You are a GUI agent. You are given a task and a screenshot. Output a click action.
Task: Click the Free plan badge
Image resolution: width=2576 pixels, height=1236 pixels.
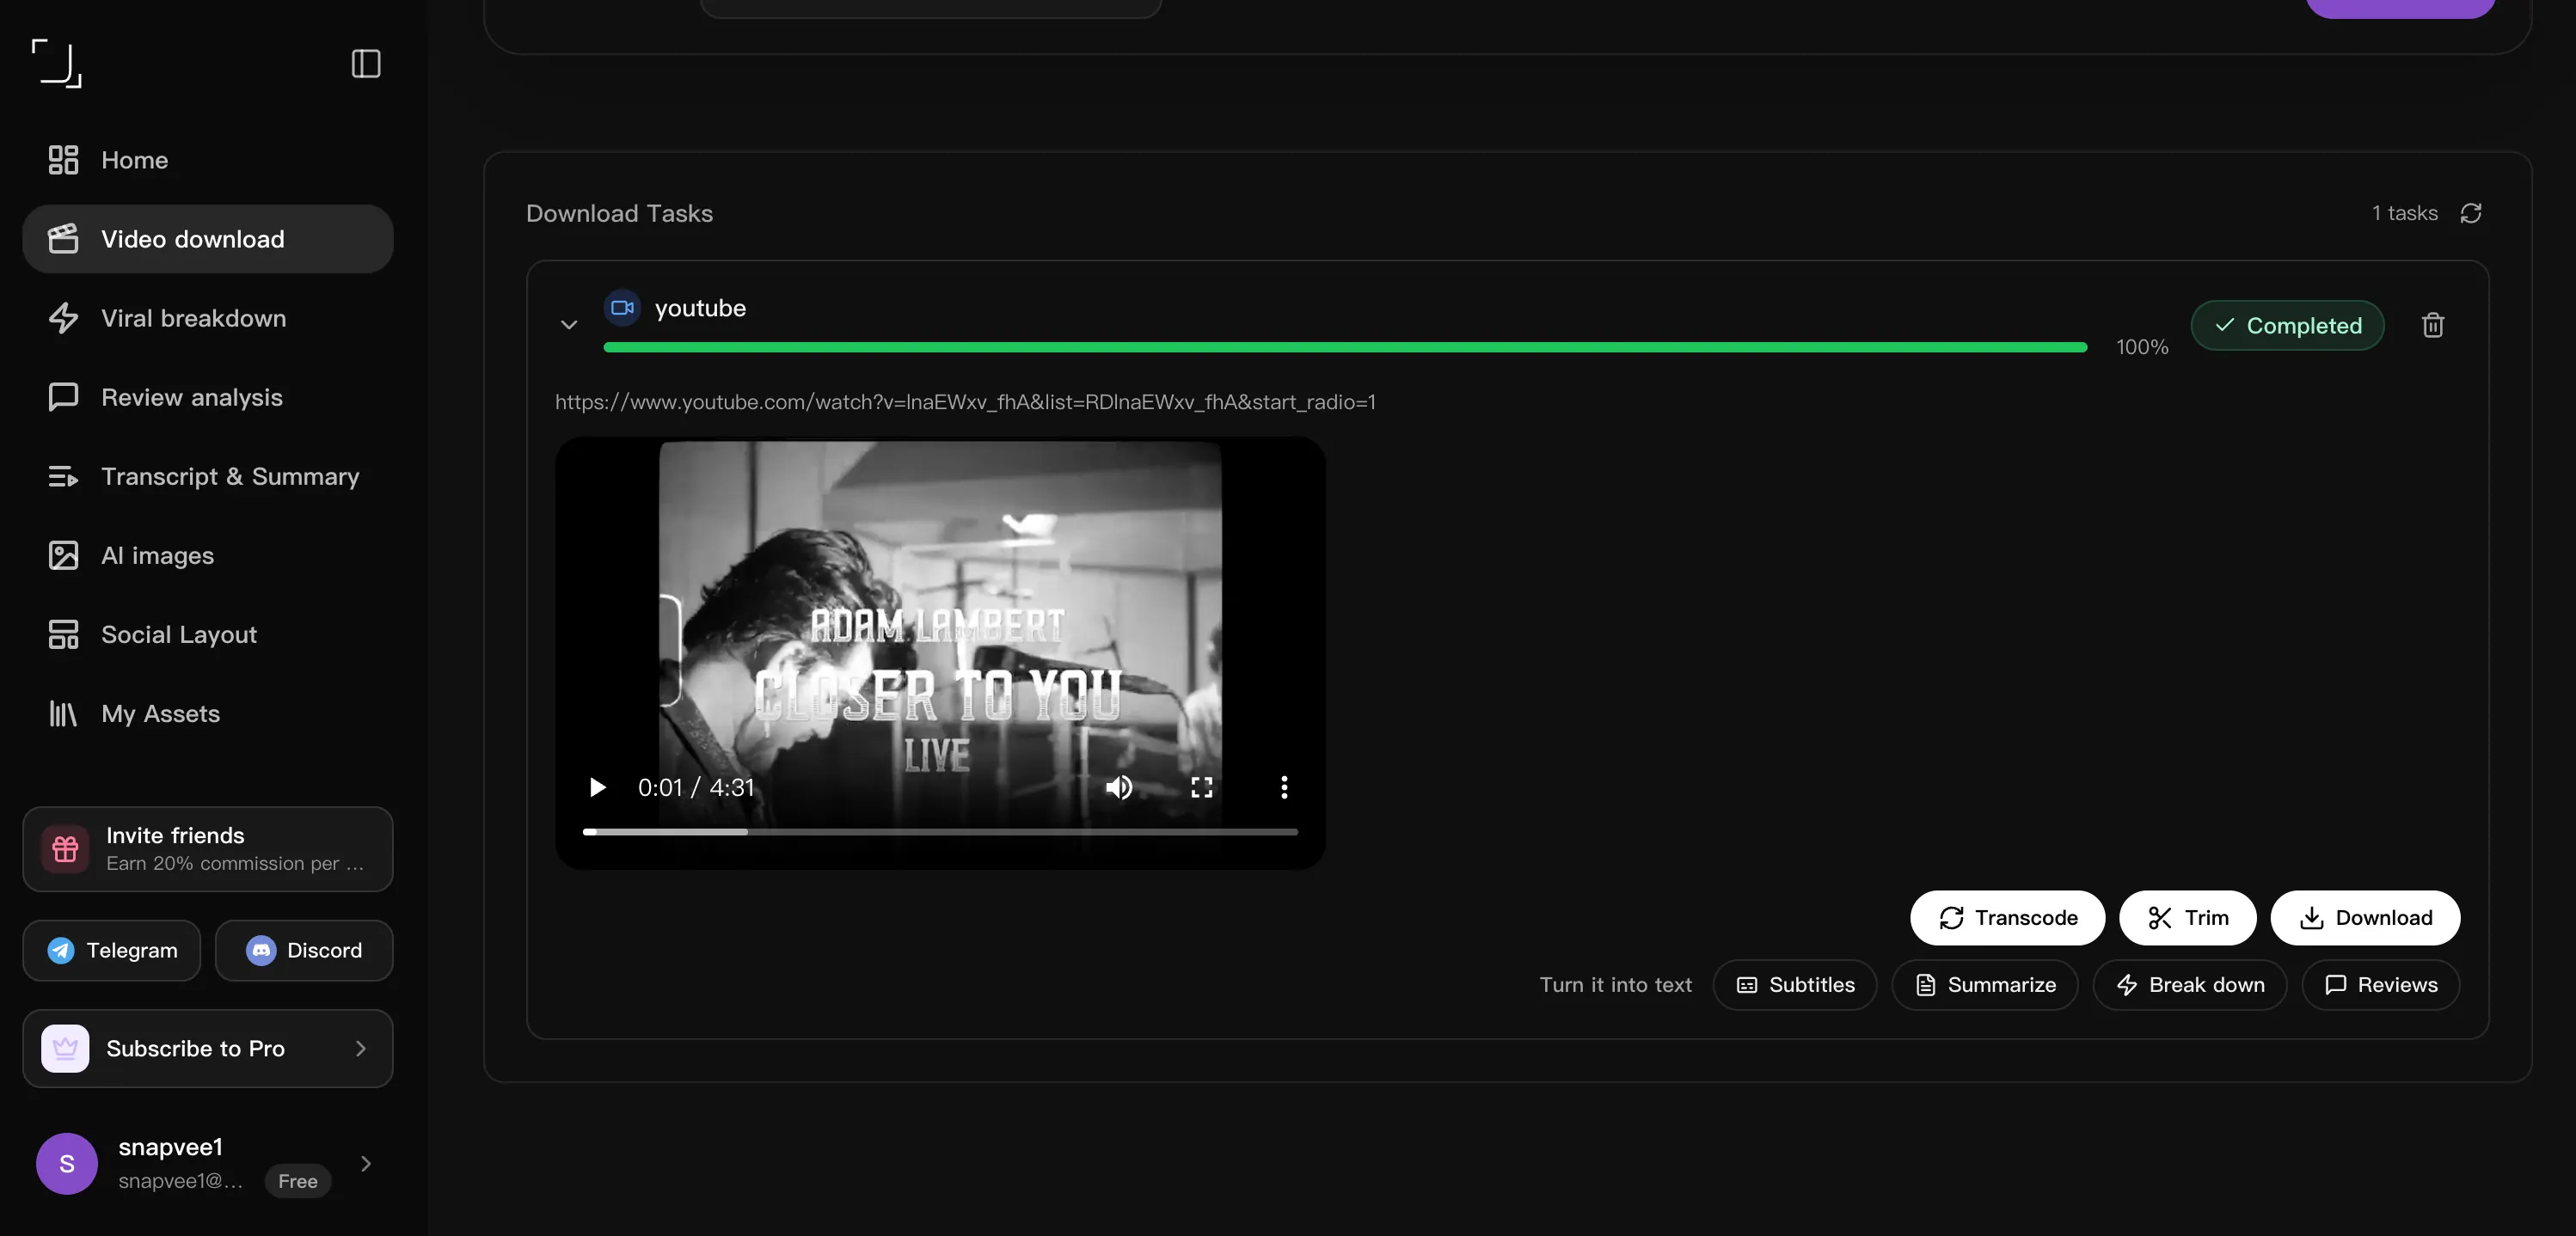(298, 1181)
